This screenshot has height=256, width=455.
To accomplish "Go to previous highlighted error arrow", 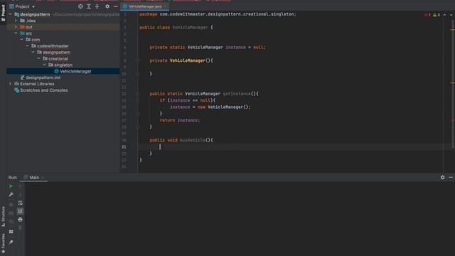I will point(444,15).
